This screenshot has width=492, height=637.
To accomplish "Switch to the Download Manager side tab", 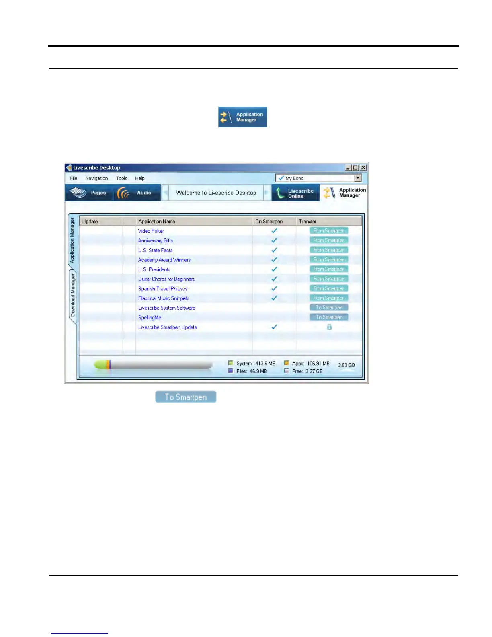I will click(x=72, y=296).
